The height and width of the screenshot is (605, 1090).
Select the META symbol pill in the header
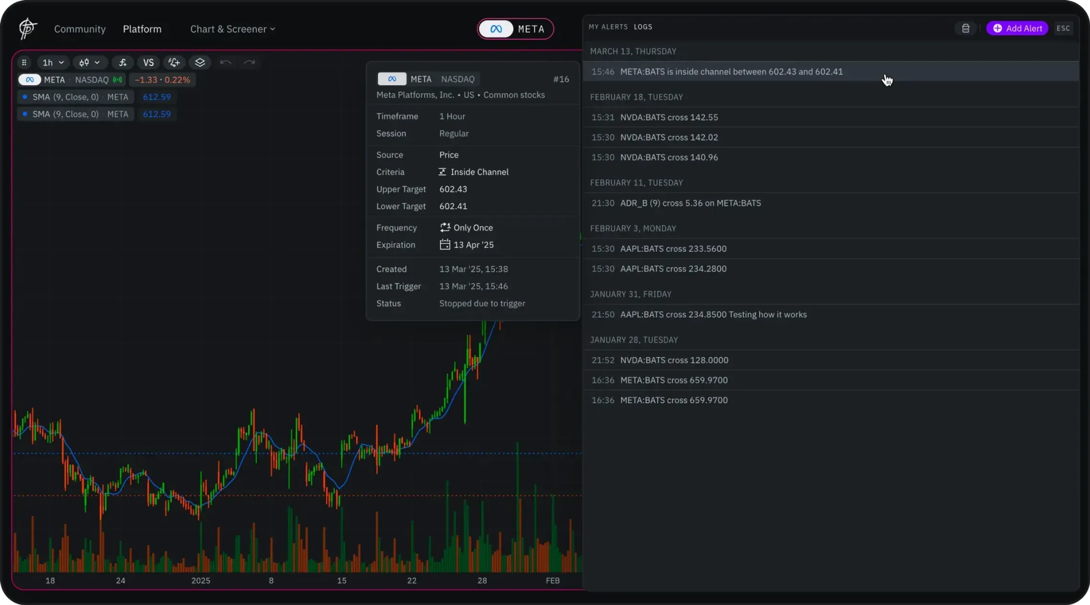pos(515,29)
